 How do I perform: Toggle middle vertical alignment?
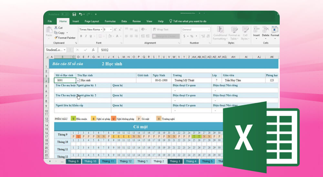(x=131, y=30)
